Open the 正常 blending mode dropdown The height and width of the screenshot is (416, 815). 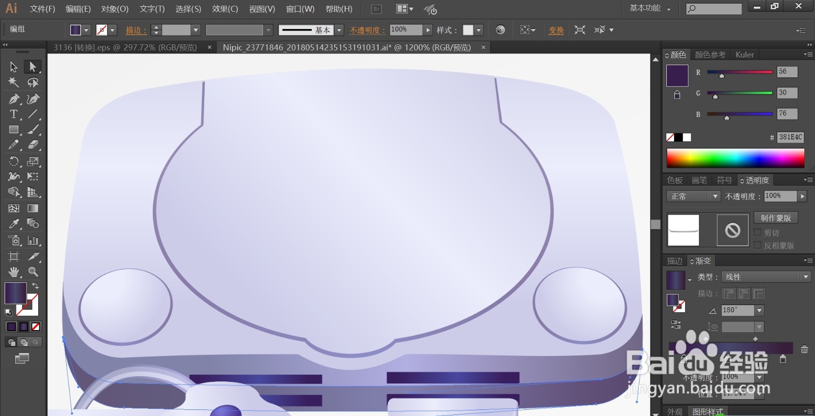point(693,196)
